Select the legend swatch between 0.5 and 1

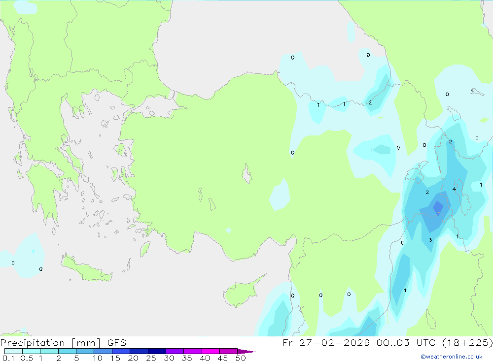(x=32, y=351)
